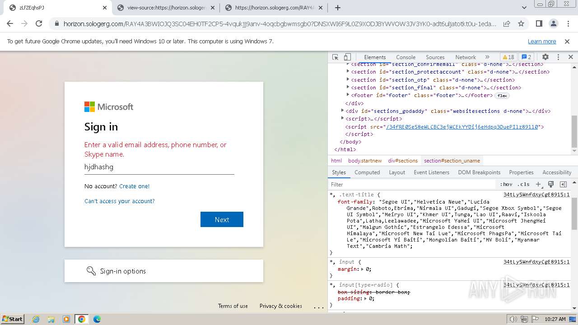This screenshot has width=578, height=325.
Task: Click Can't access your account? link
Action: pos(120,201)
